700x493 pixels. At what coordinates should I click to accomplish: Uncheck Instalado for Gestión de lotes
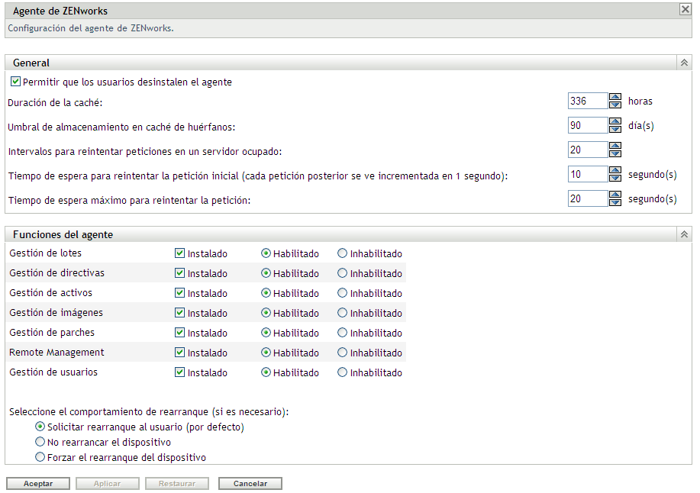180,253
